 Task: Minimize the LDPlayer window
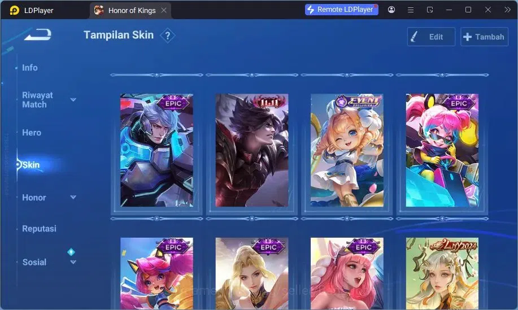(x=449, y=10)
